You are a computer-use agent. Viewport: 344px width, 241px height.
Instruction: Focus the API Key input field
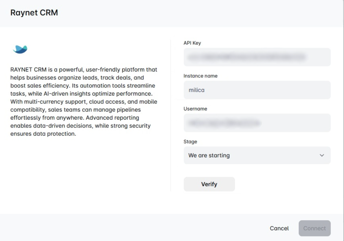257,57
